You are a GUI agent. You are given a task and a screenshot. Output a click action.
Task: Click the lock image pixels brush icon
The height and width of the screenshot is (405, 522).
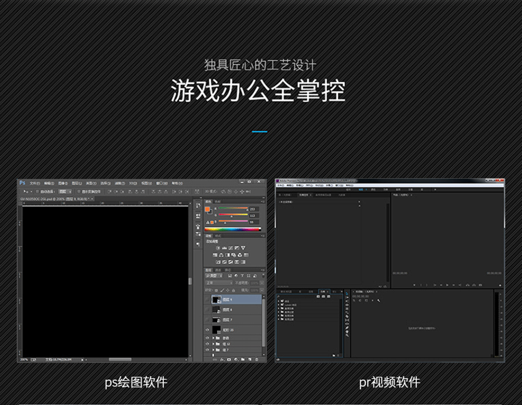tap(222, 291)
